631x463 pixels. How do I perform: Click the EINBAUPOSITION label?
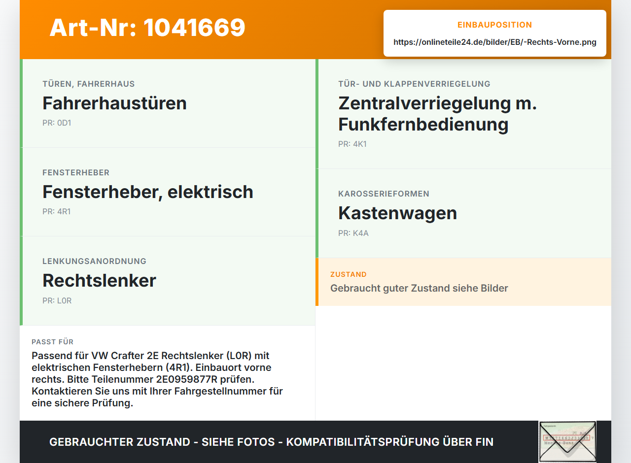coord(495,25)
